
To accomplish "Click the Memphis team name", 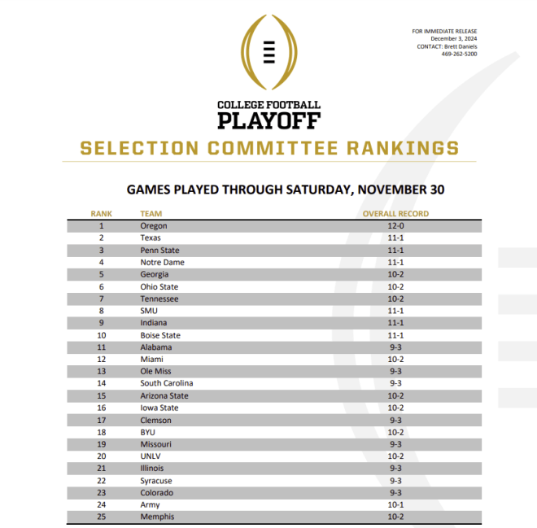I will [x=157, y=517].
